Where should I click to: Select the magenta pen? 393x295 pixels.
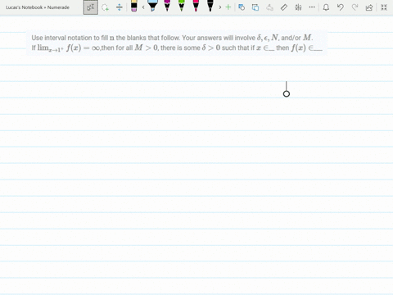167,6
